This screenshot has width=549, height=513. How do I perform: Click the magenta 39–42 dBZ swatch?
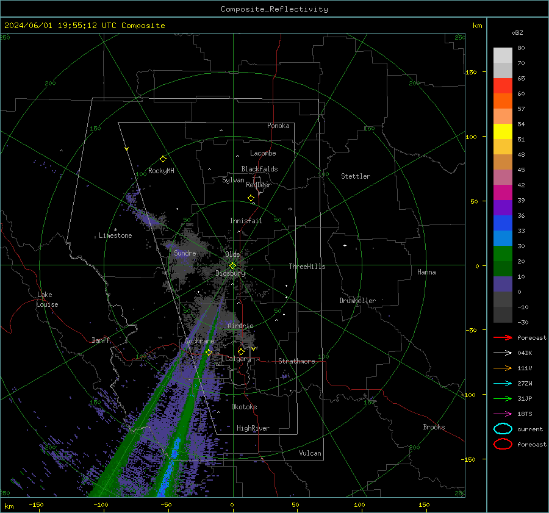point(503,193)
